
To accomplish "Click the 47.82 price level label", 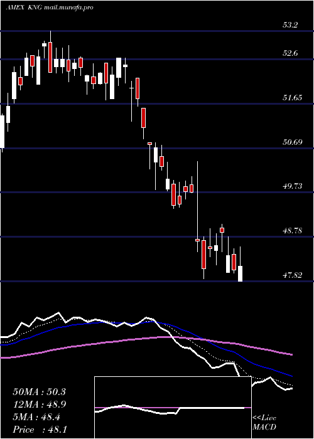I will [293, 275].
